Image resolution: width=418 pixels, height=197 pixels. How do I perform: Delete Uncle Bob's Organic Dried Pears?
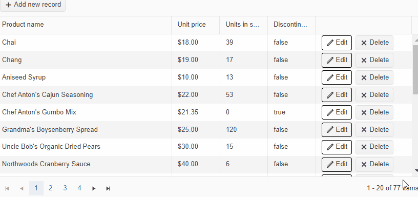[x=374, y=147]
